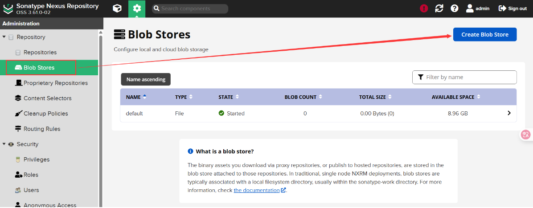The width and height of the screenshot is (533, 208).
Task: Open Anonymous Access in sidebar
Action: tap(50, 205)
